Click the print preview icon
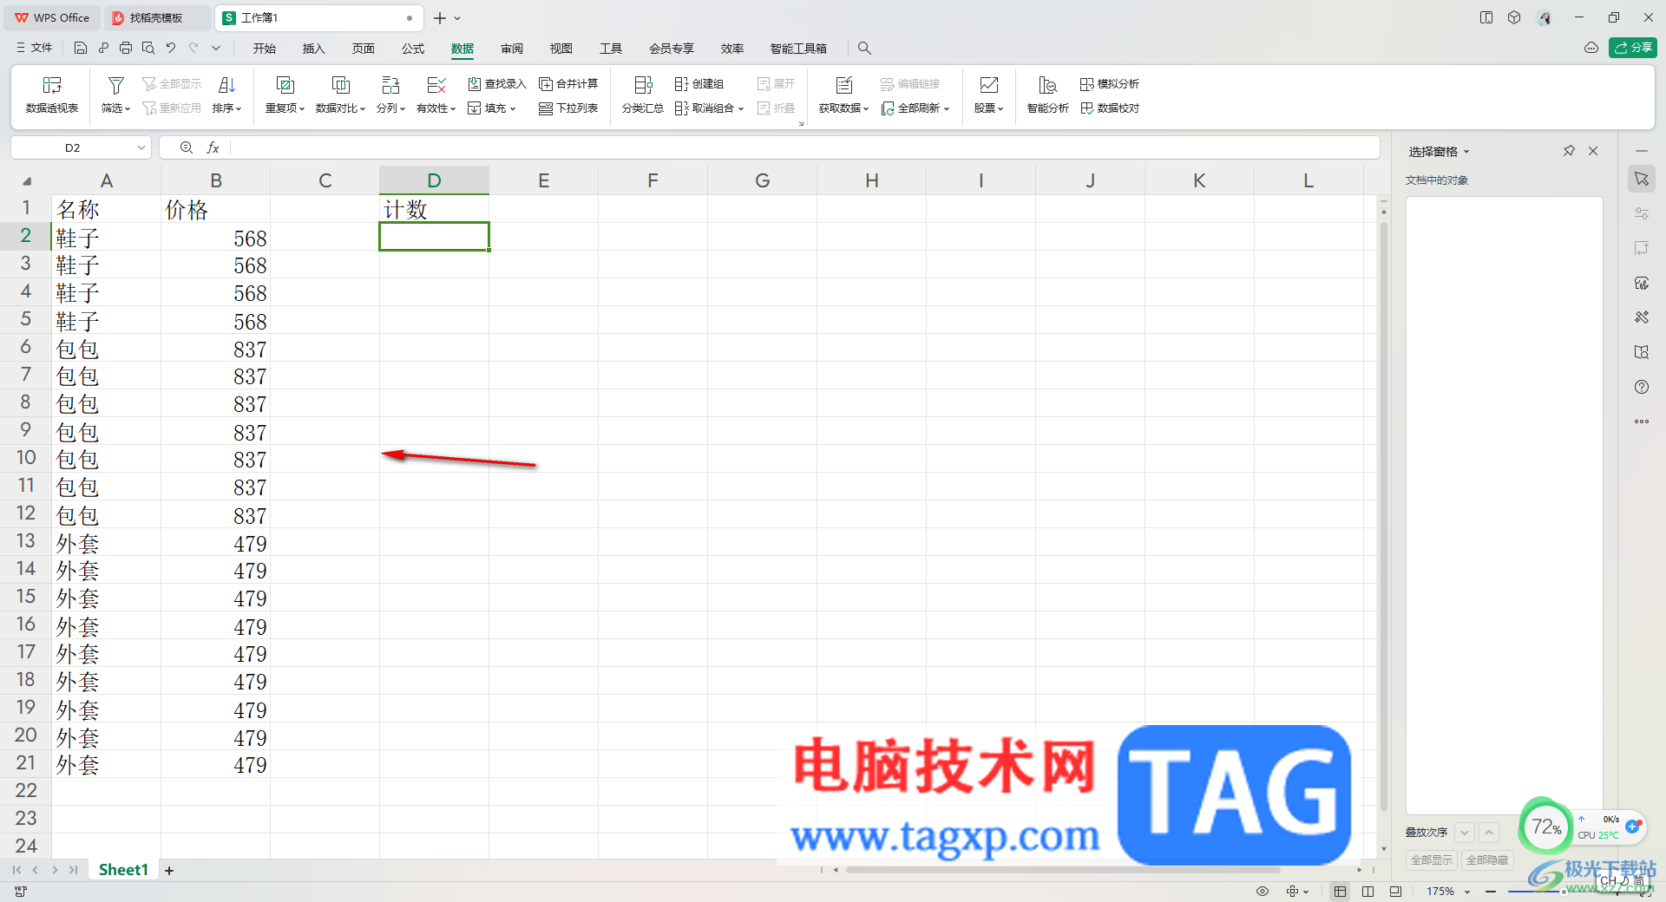 [x=148, y=49]
